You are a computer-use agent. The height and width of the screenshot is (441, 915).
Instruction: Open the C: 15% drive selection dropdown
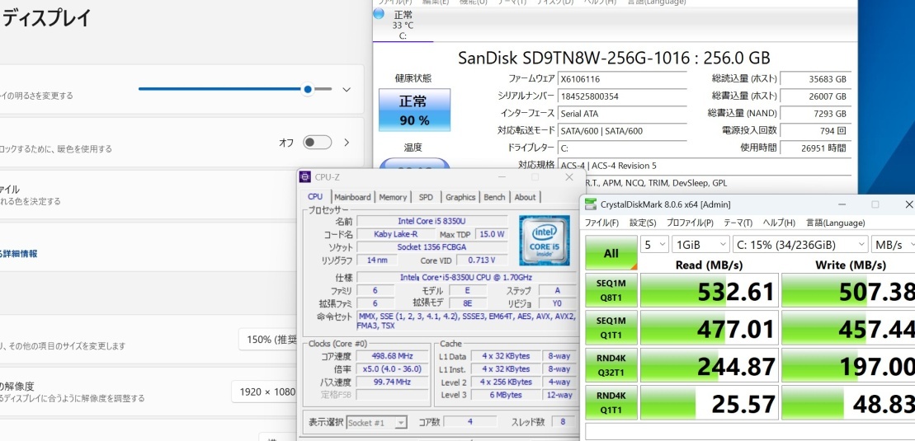tap(800, 245)
